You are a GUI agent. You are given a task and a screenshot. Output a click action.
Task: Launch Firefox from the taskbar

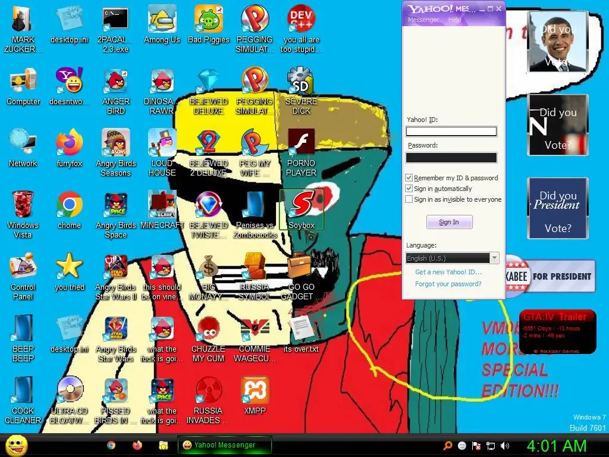click(137, 445)
